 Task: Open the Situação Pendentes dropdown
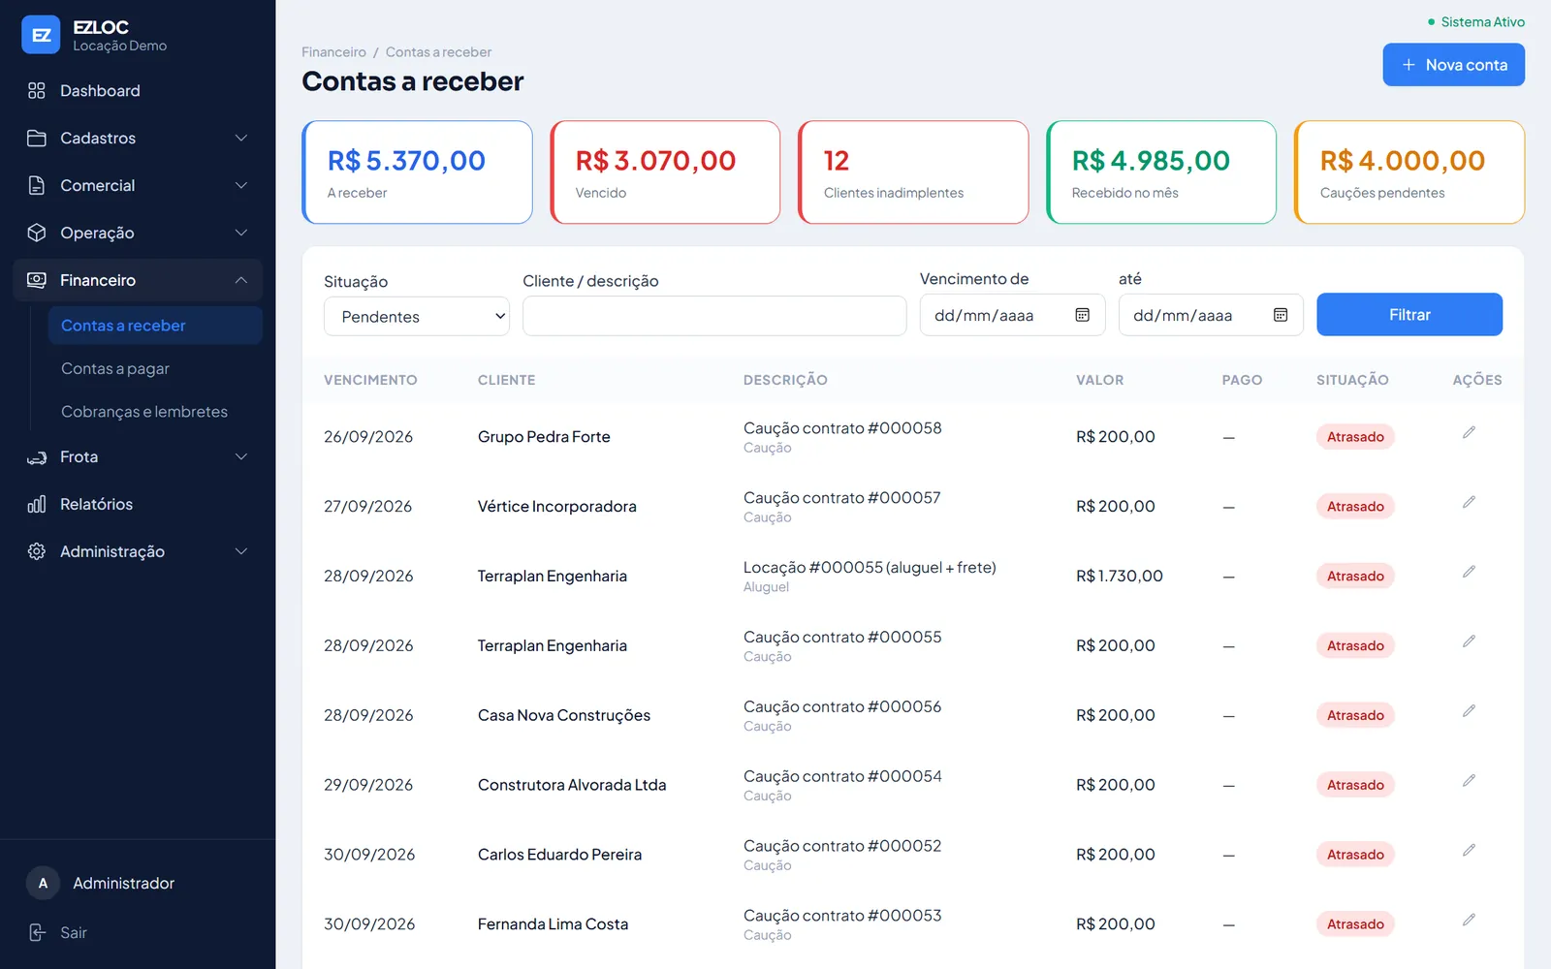(417, 316)
